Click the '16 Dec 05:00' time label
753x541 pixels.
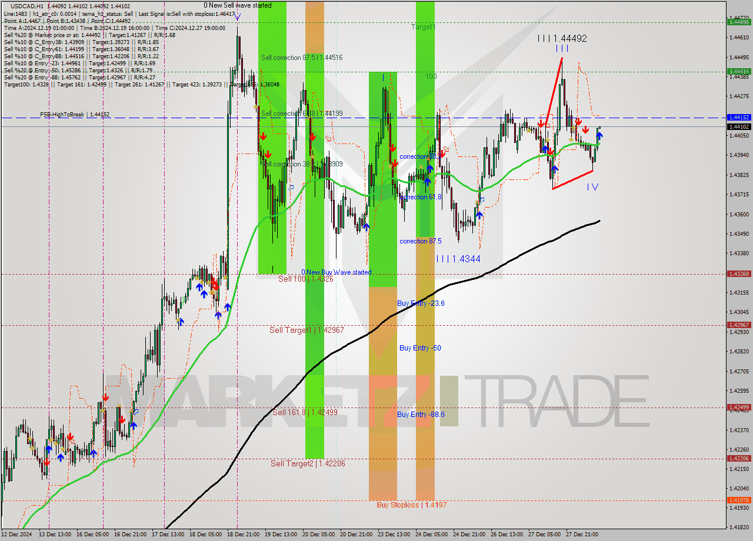pos(92,534)
